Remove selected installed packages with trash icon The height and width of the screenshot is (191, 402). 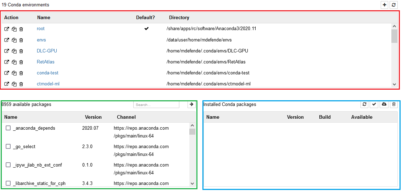pos(393,105)
